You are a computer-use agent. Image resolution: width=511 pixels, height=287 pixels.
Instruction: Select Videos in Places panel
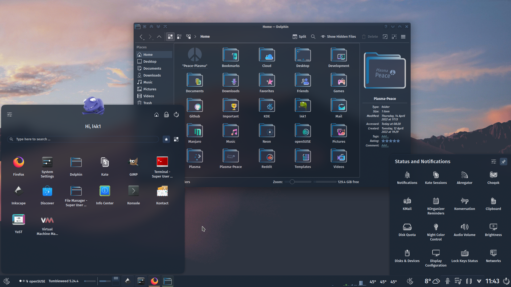(x=154, y=96)
